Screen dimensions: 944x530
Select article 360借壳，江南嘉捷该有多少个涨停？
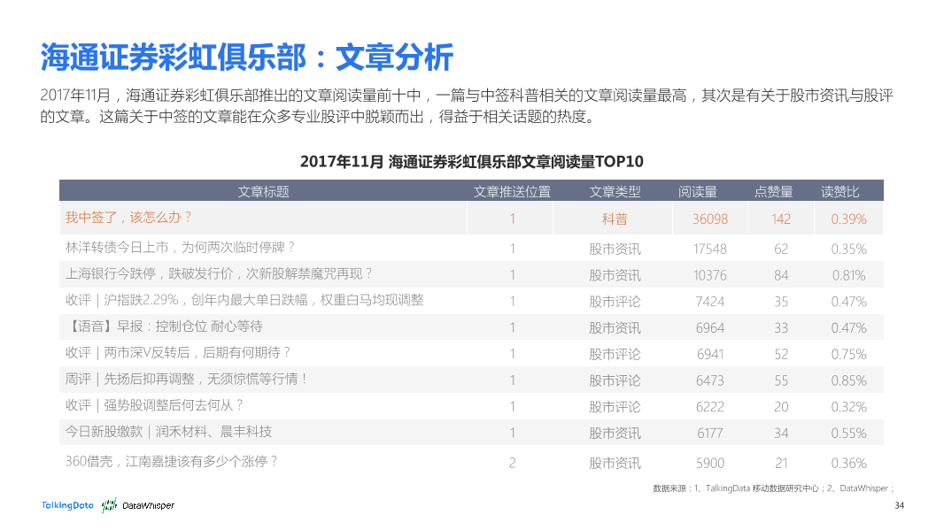tap(172, 461)
